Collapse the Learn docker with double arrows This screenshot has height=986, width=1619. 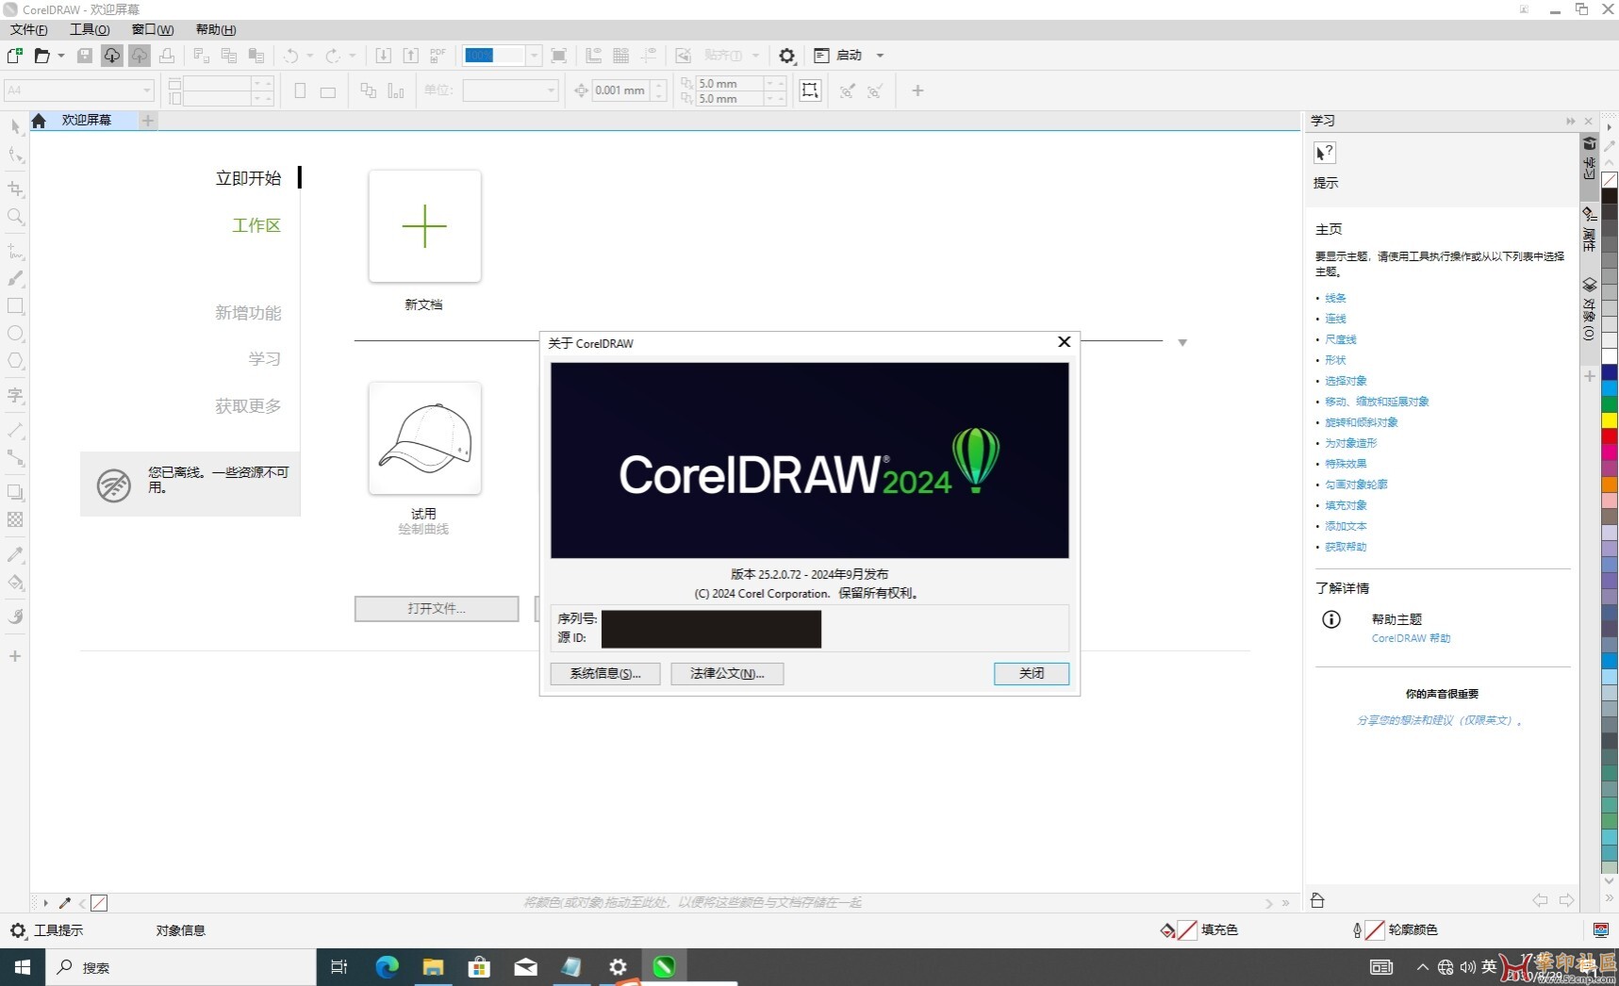point(1570,121)
